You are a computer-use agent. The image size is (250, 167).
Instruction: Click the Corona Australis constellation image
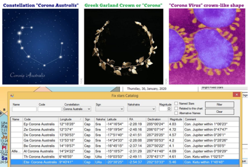point(40,46)
